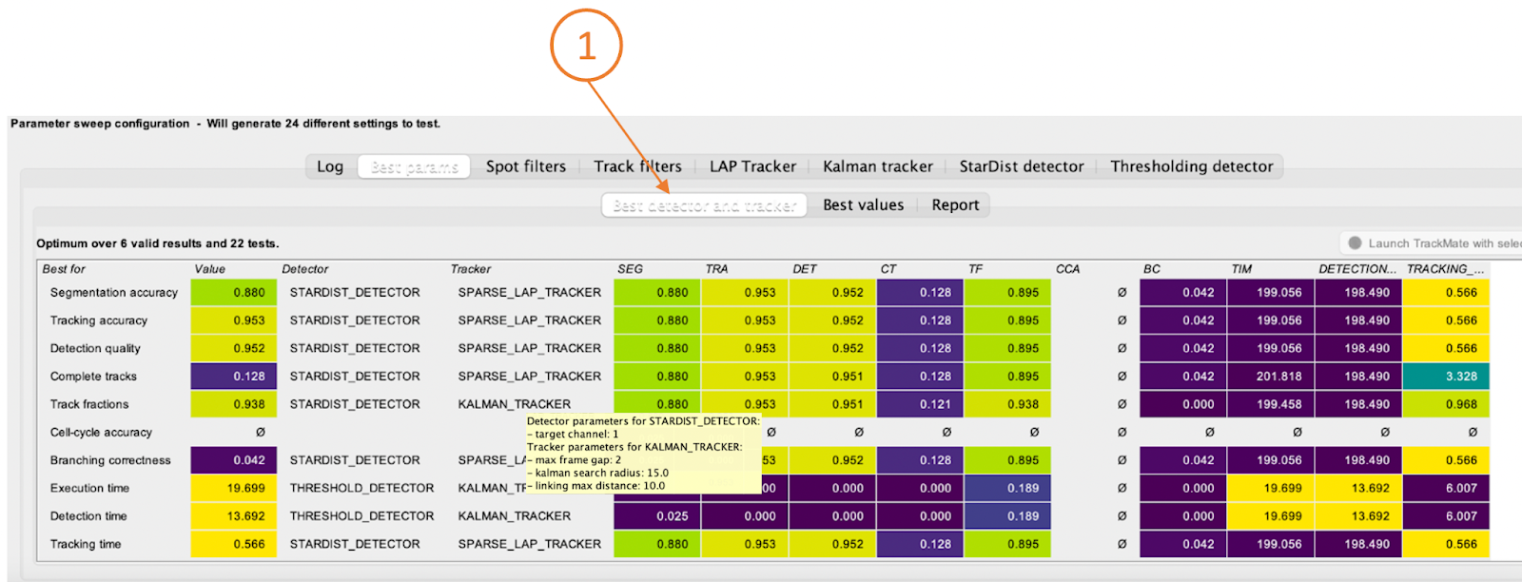This screenshot has width=1522, height=582.
Task: Select the Tracking accuracy row label
Action: click(99, 320)
